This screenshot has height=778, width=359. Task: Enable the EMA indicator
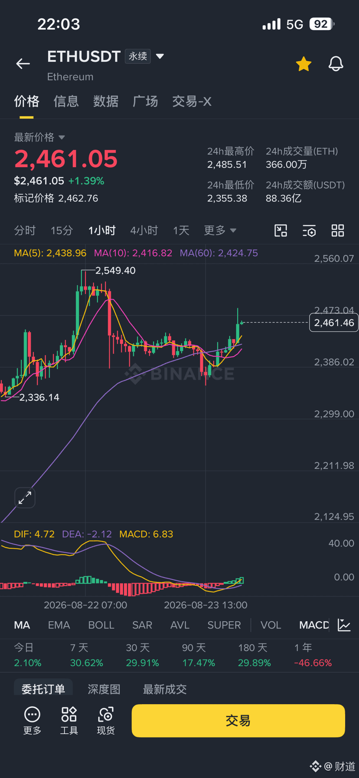coord(59,625)
